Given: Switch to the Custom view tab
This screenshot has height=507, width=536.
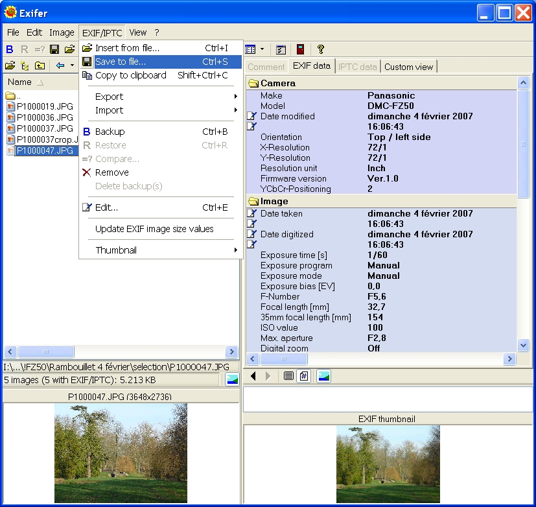Looking at the screenshot, I should pos(408,67).
